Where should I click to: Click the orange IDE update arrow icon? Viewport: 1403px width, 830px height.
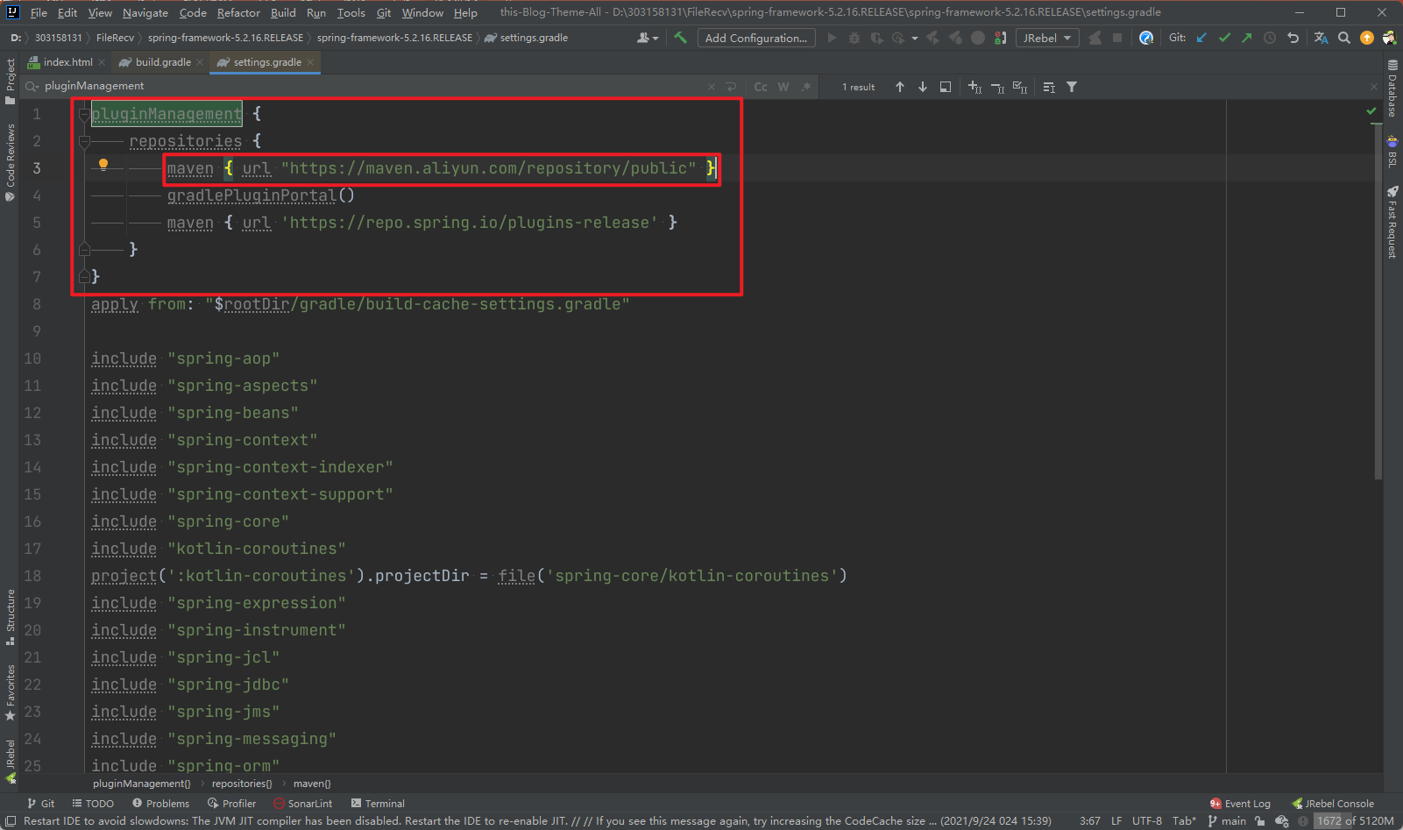pyautogui.click(x=1367, y=38)
